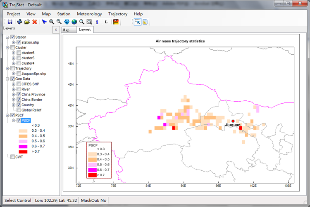
Task: Check the cluster6 layer checkbox
Action: pyautogui.click(x=19, y=53)
